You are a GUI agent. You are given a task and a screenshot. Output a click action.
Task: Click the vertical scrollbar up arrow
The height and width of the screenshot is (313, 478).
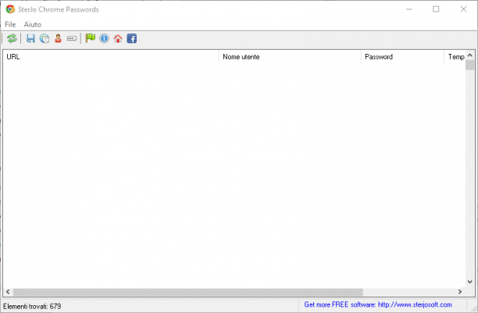[469, 55]
